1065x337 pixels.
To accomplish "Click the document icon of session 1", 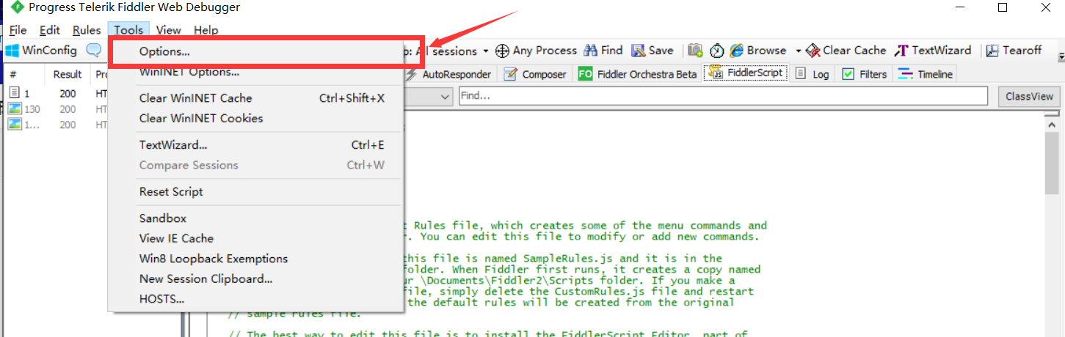I will coord(14,93).
